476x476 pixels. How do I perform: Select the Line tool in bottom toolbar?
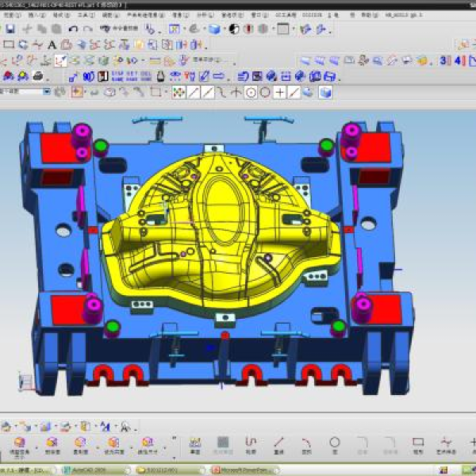278,442
